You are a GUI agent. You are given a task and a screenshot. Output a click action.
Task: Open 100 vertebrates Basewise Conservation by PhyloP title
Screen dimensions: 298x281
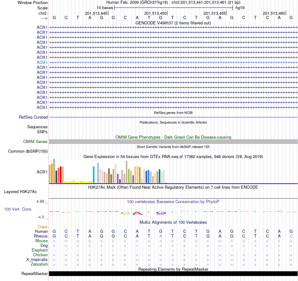[173, 202]
